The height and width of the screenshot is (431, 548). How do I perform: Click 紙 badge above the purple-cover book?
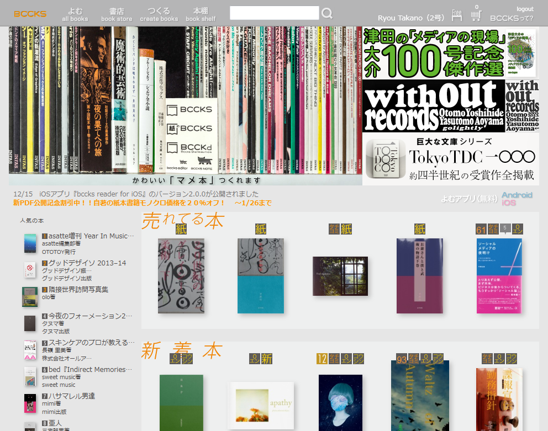point(420,229)
